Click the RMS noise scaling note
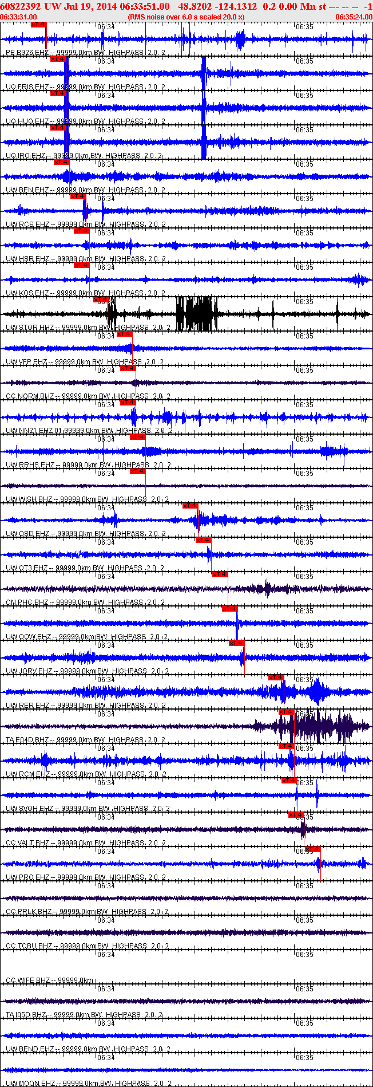373x1087 pixels. point(186,17)
